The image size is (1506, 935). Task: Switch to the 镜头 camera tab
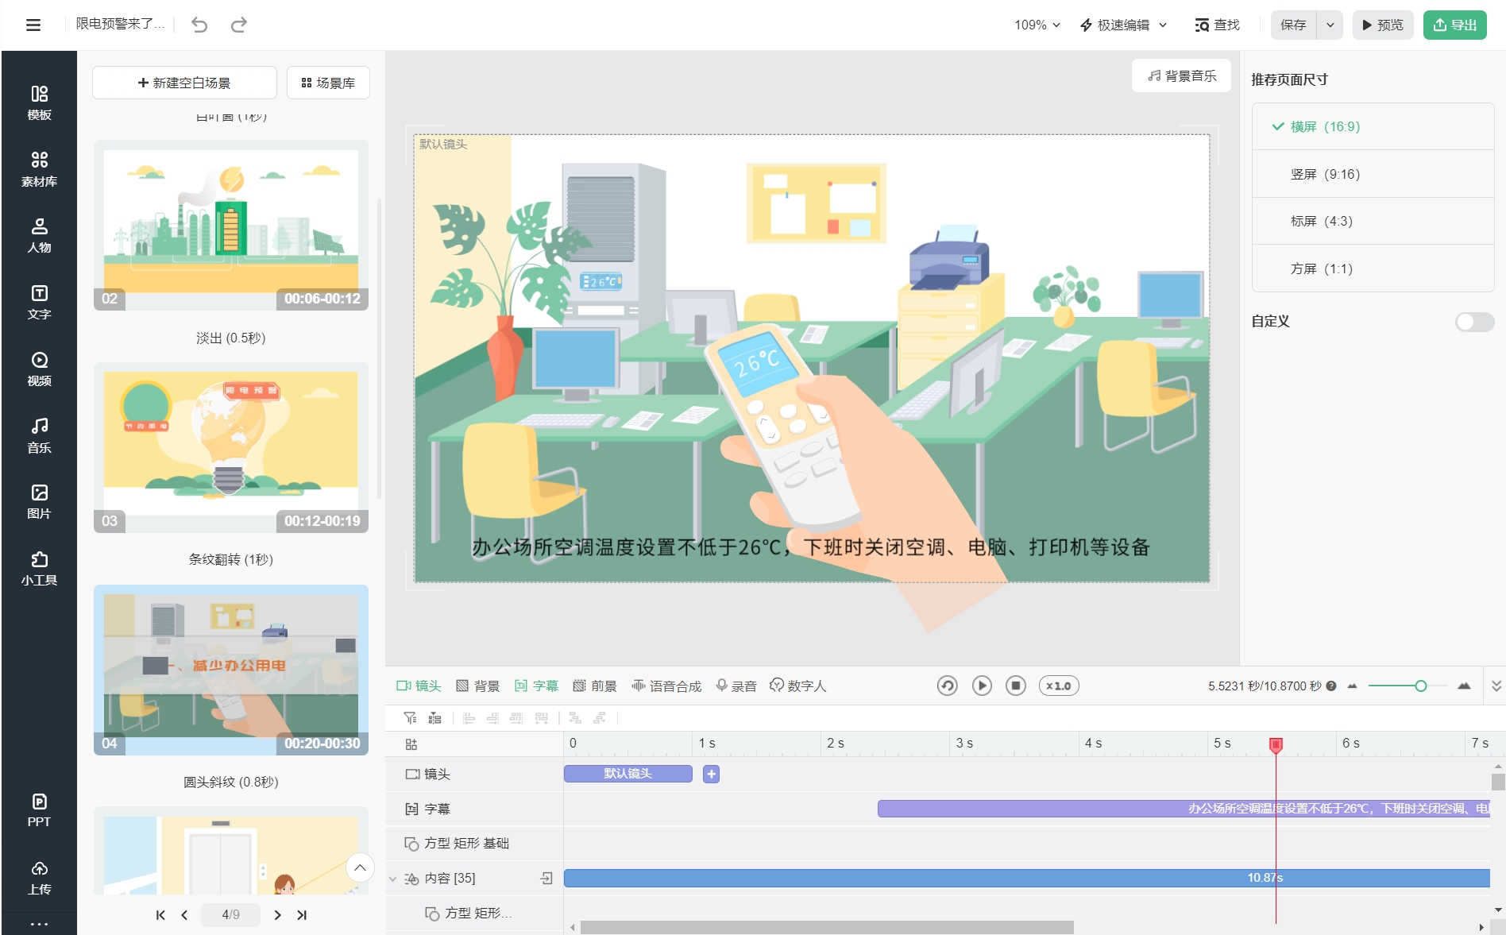pyautogui.click(x=419, y=686)
